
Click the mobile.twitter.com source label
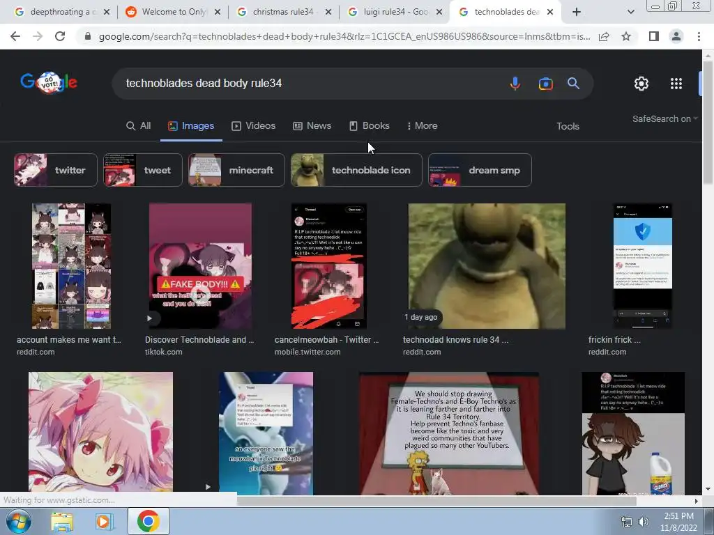[x=307, y=352]
